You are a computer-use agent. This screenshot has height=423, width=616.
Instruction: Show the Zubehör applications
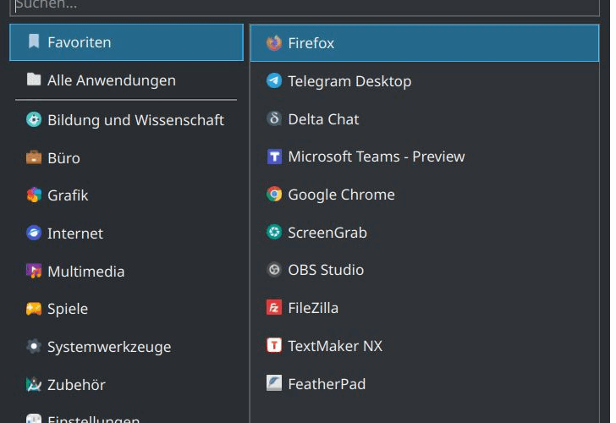(x=127, y=385)
